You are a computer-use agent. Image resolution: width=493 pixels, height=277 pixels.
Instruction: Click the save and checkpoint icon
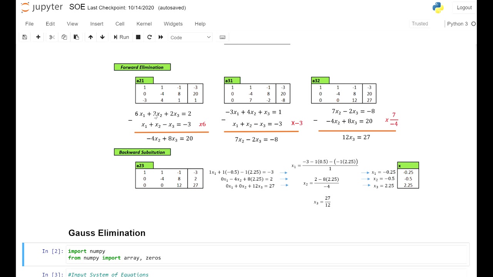click(25, 37)
